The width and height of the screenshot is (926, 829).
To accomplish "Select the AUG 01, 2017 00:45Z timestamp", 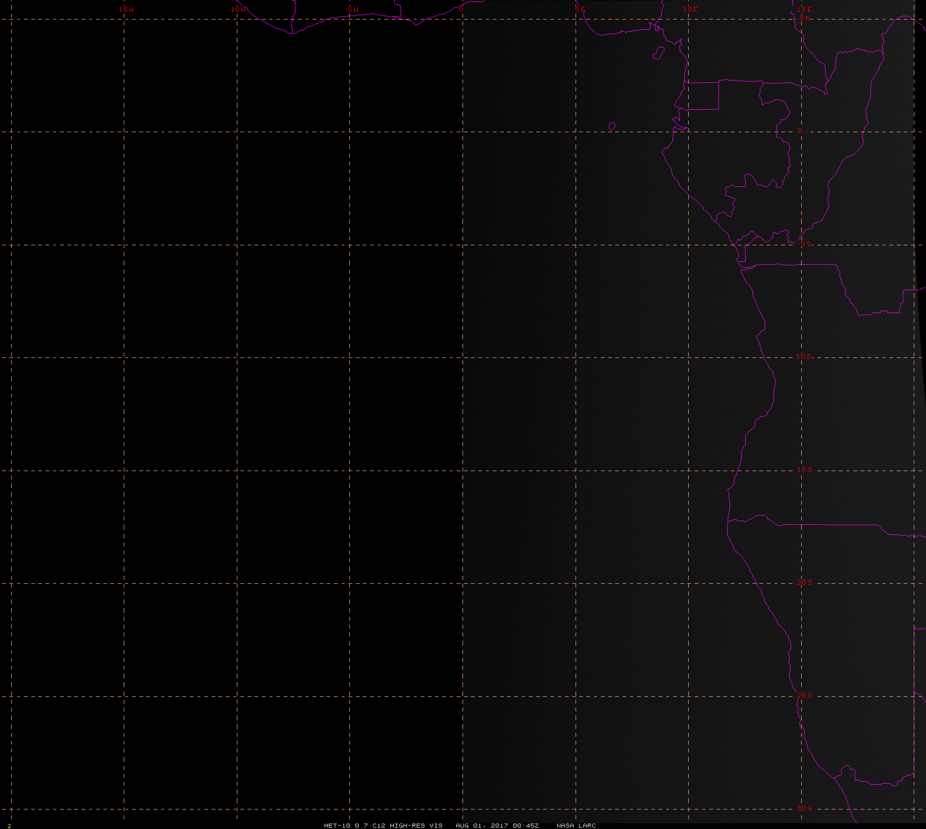I will (x=497, y=826).
